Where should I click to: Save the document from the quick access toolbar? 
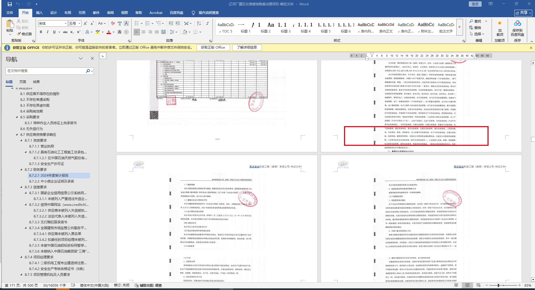click(10, 4)
